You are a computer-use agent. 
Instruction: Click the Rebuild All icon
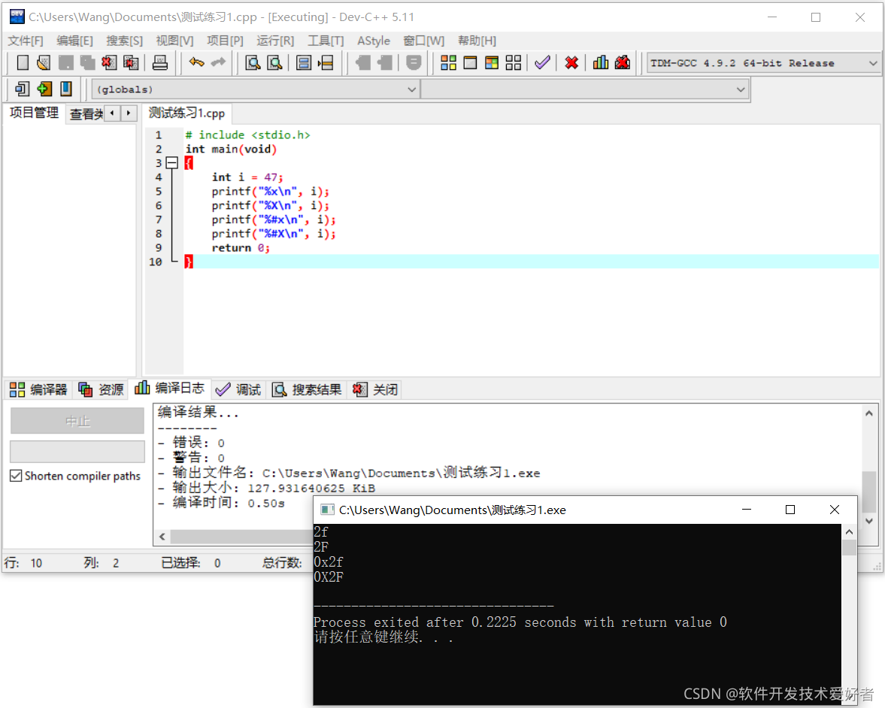(x=514, y=62)
